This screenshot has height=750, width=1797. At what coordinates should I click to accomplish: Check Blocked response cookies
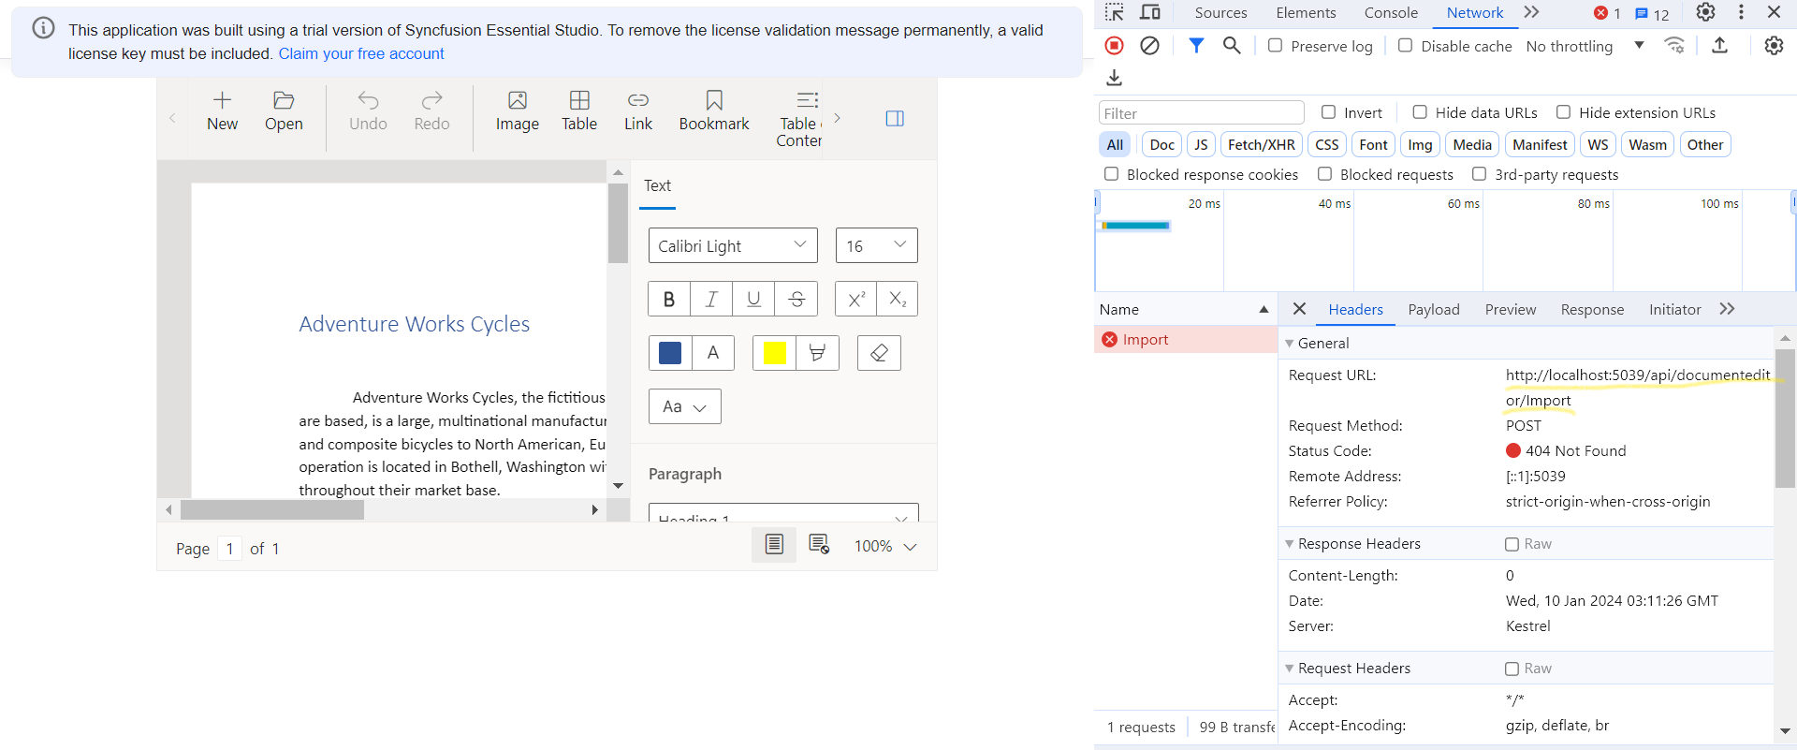pos(1111,173)
